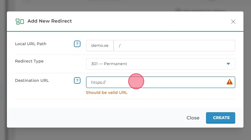Open the Redirect Type dropdown
Viewport: 251px width, 140px height.
(160, 64)
